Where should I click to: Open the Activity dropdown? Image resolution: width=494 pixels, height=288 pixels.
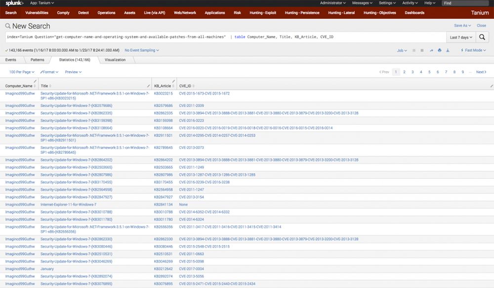410,3
